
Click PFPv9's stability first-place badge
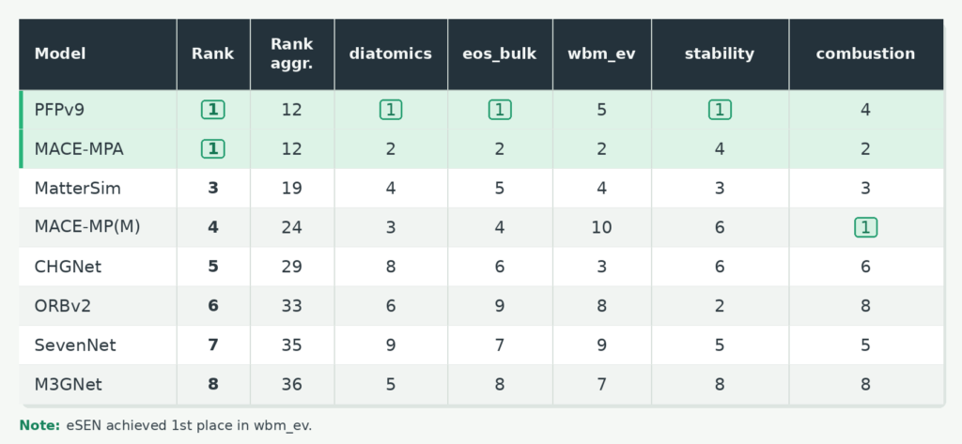[720, 110]
